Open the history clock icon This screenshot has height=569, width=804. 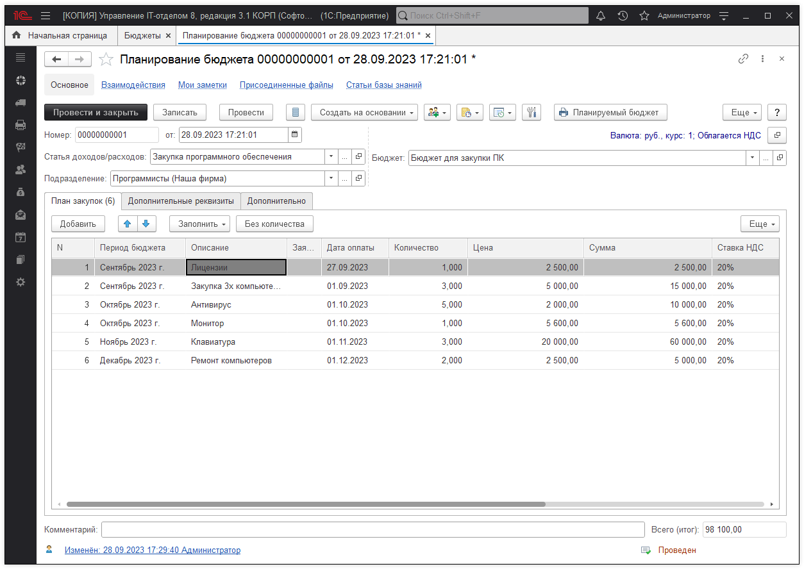tap(623, 15)
